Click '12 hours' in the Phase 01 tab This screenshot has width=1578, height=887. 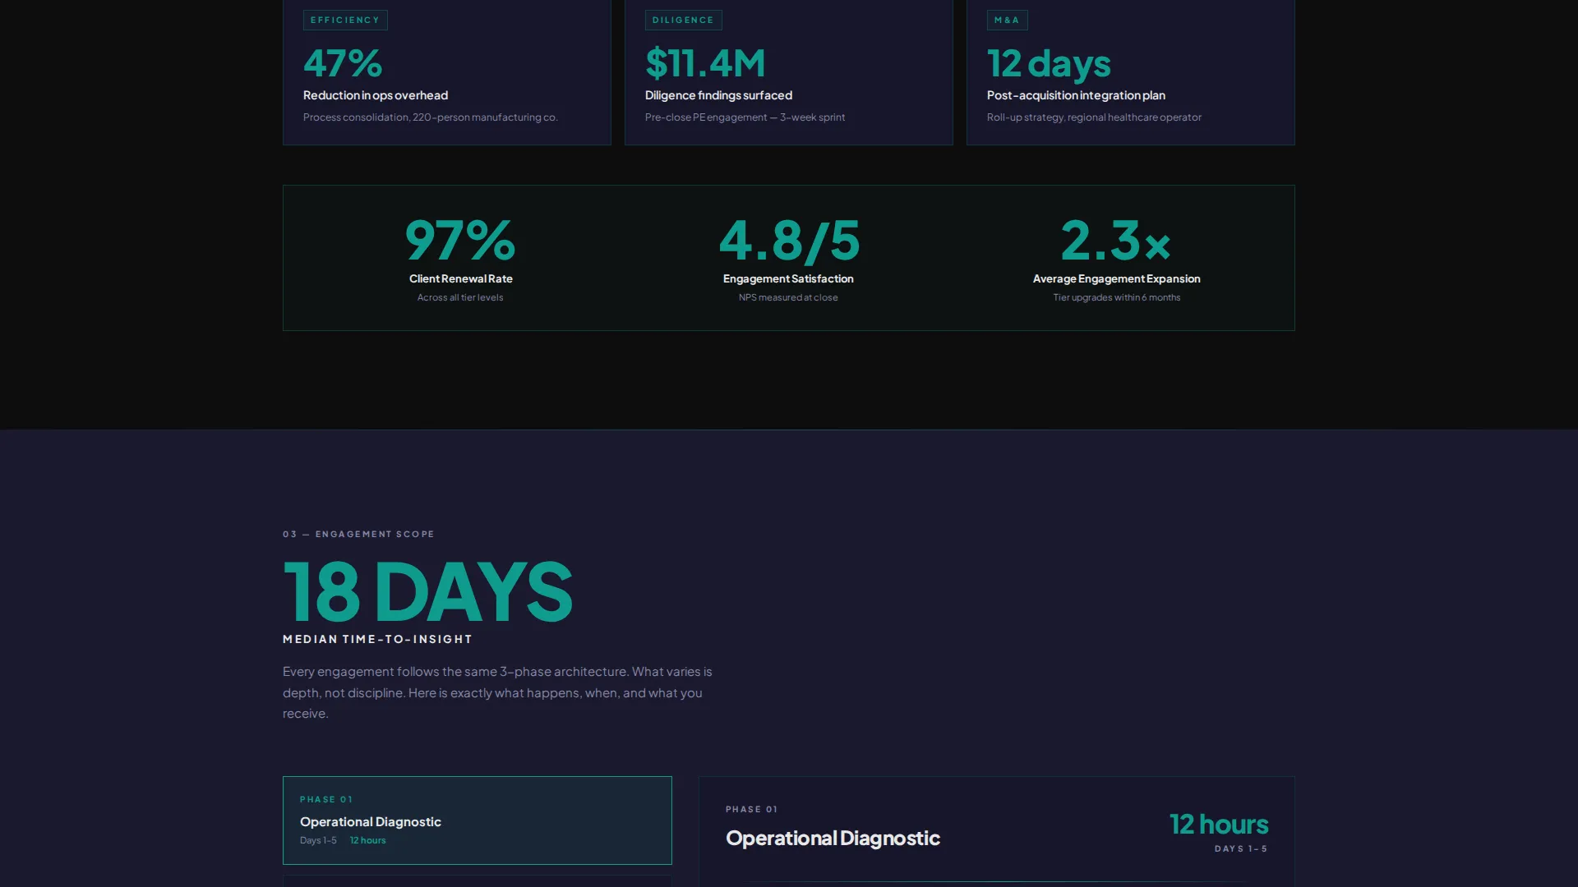367,840
